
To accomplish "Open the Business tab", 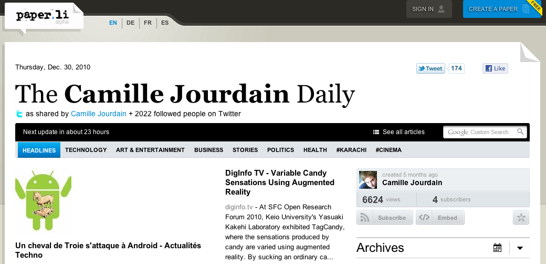I will click(x=208, y=150).
